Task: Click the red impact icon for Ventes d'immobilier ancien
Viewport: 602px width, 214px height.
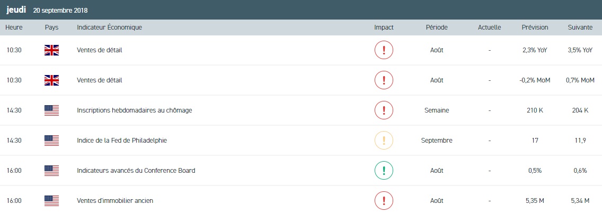Action: point(384,201)
